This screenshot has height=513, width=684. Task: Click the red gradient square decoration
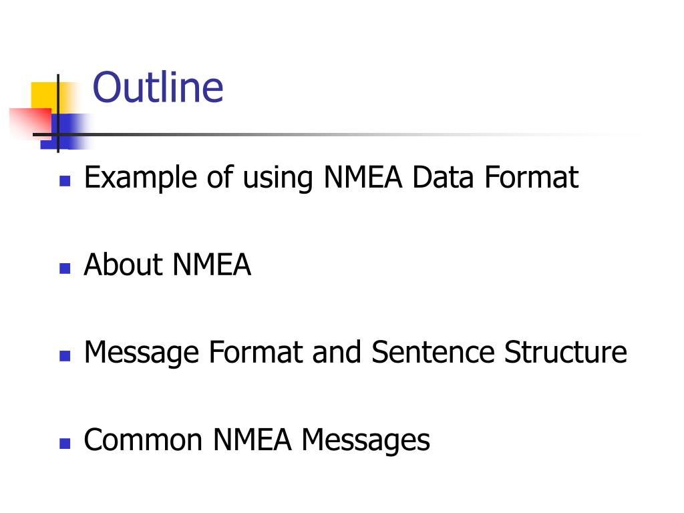[31, 123]
